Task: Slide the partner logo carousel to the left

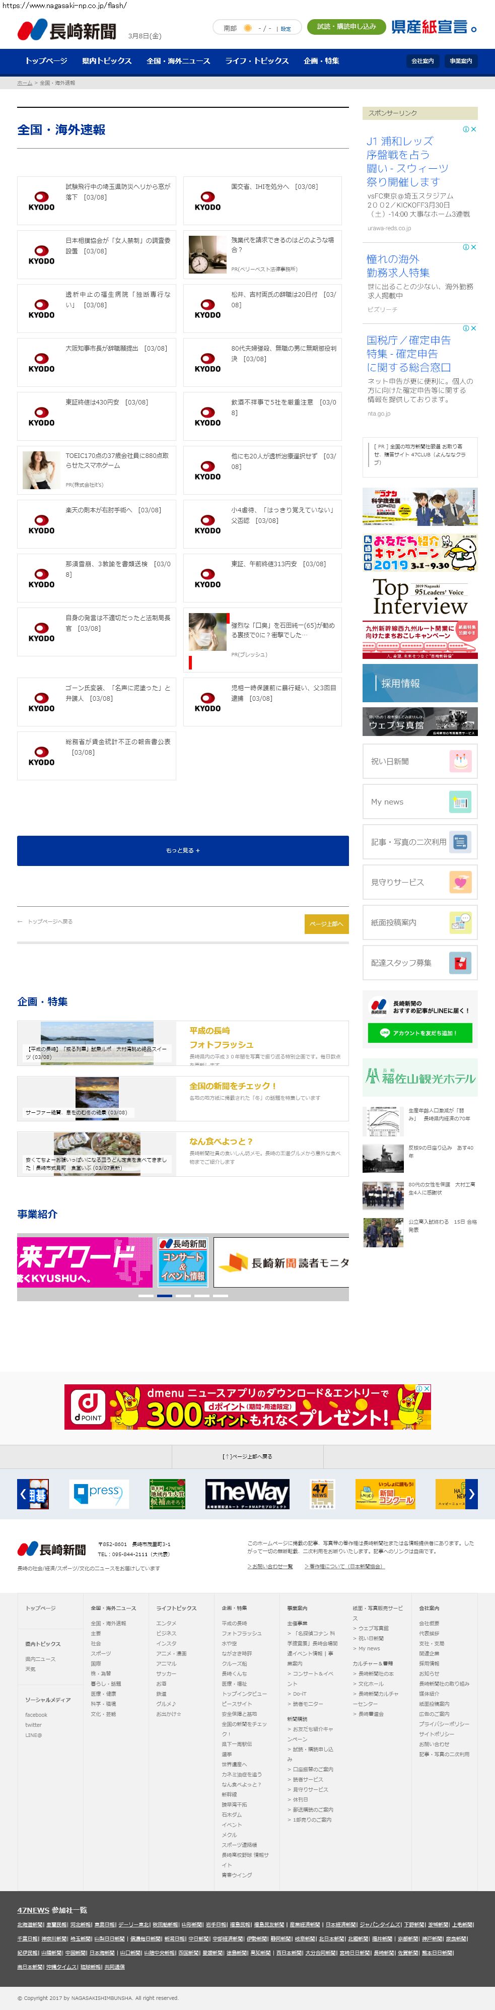Action: pyautogui.click(x=23, y=1494)
